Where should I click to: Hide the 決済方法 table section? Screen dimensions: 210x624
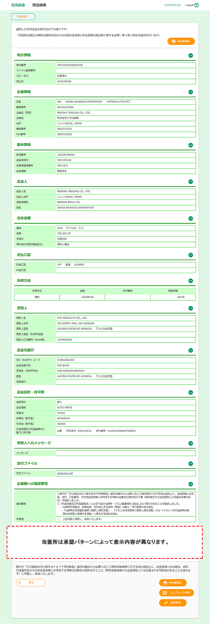(190, 281)
